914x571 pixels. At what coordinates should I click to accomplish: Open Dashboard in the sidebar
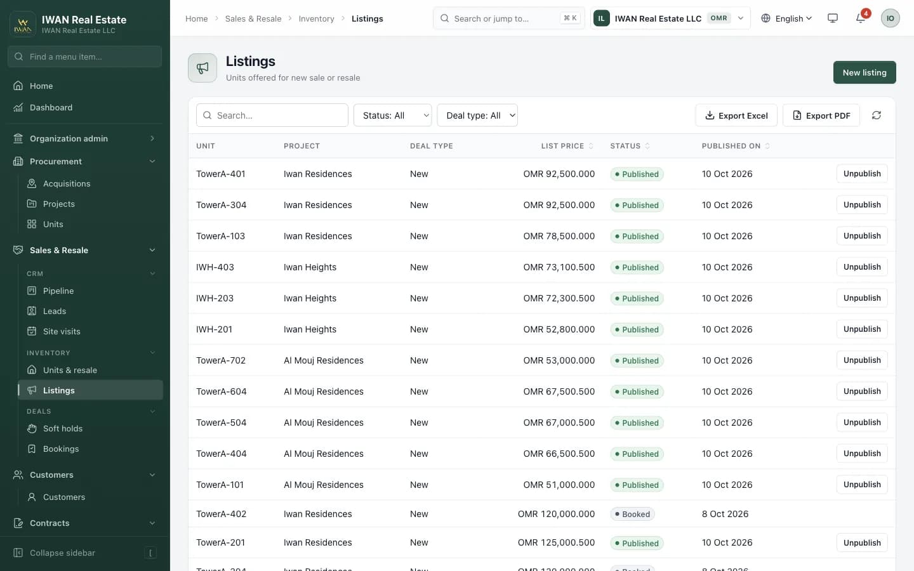click(85, 107)
